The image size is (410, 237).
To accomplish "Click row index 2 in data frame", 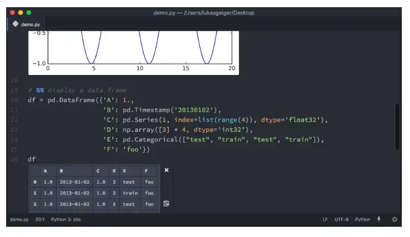I will (35, 204).
